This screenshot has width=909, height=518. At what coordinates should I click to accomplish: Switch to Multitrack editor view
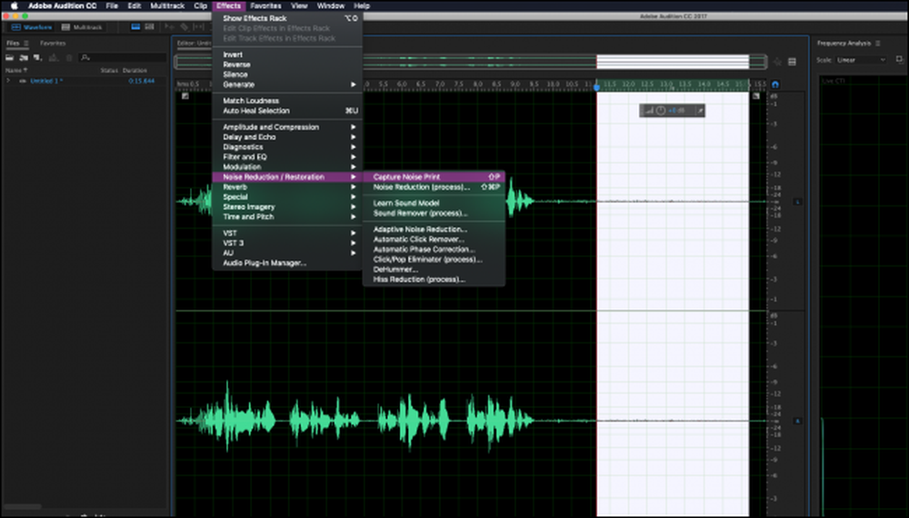82,27
